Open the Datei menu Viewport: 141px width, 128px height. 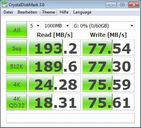8,12
